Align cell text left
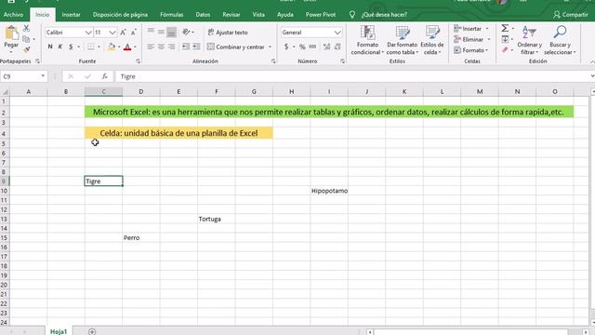Viewport: 595px width, 335px height. [151, 47]
